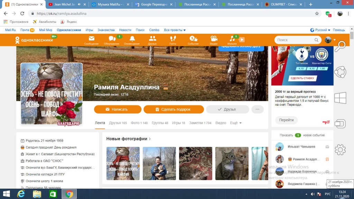
Task: Open the Знакомства link
Action: (x=106, y=30)
